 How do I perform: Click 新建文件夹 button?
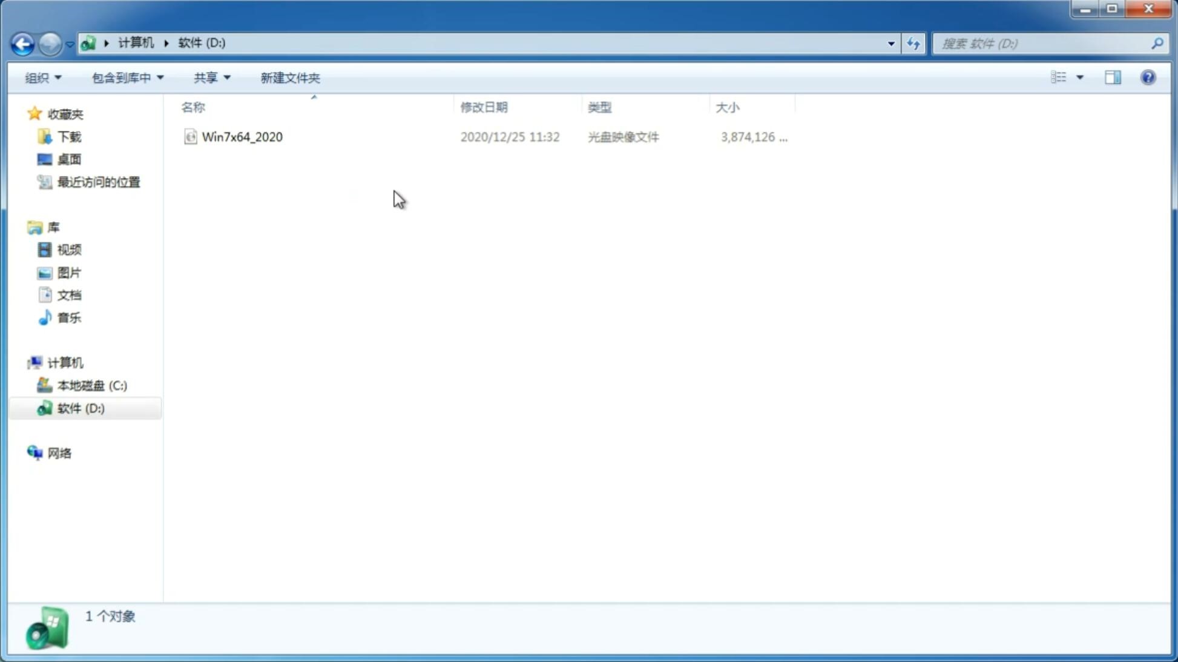click(x=289, y=77)
